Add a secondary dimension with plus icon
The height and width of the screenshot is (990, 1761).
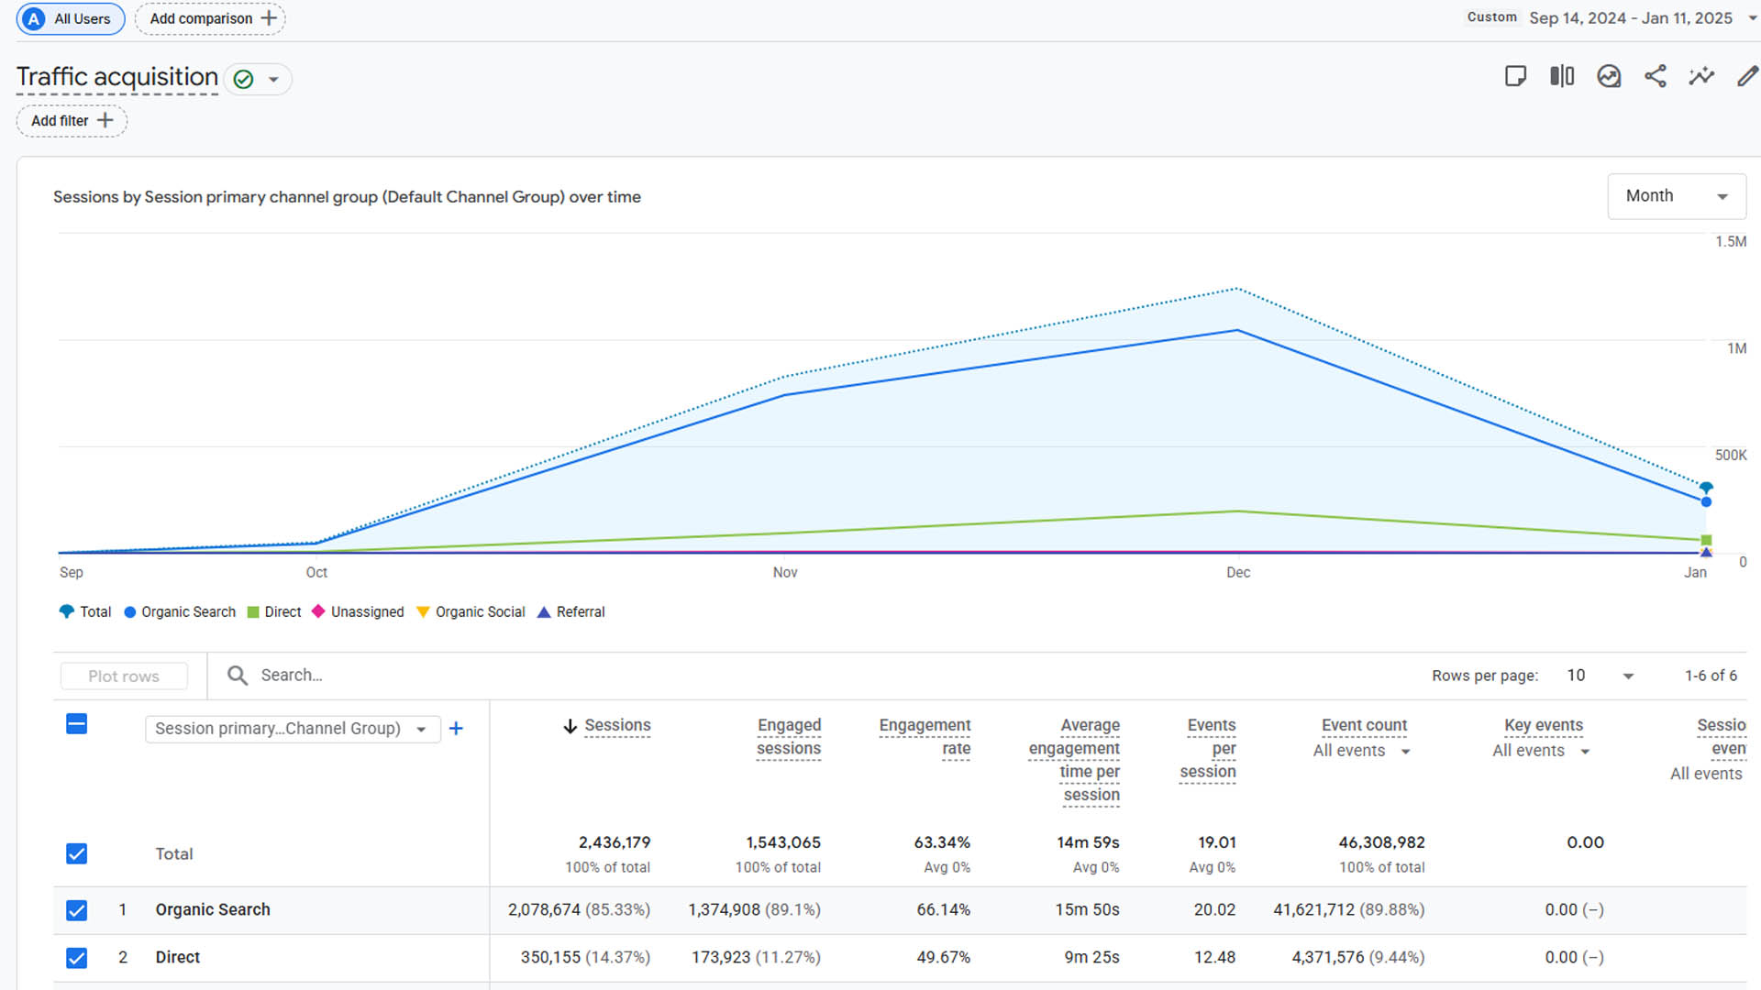(x=456, y=729)
